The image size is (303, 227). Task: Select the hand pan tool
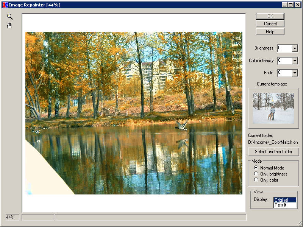pyautogui.click(x=9, y=25)
